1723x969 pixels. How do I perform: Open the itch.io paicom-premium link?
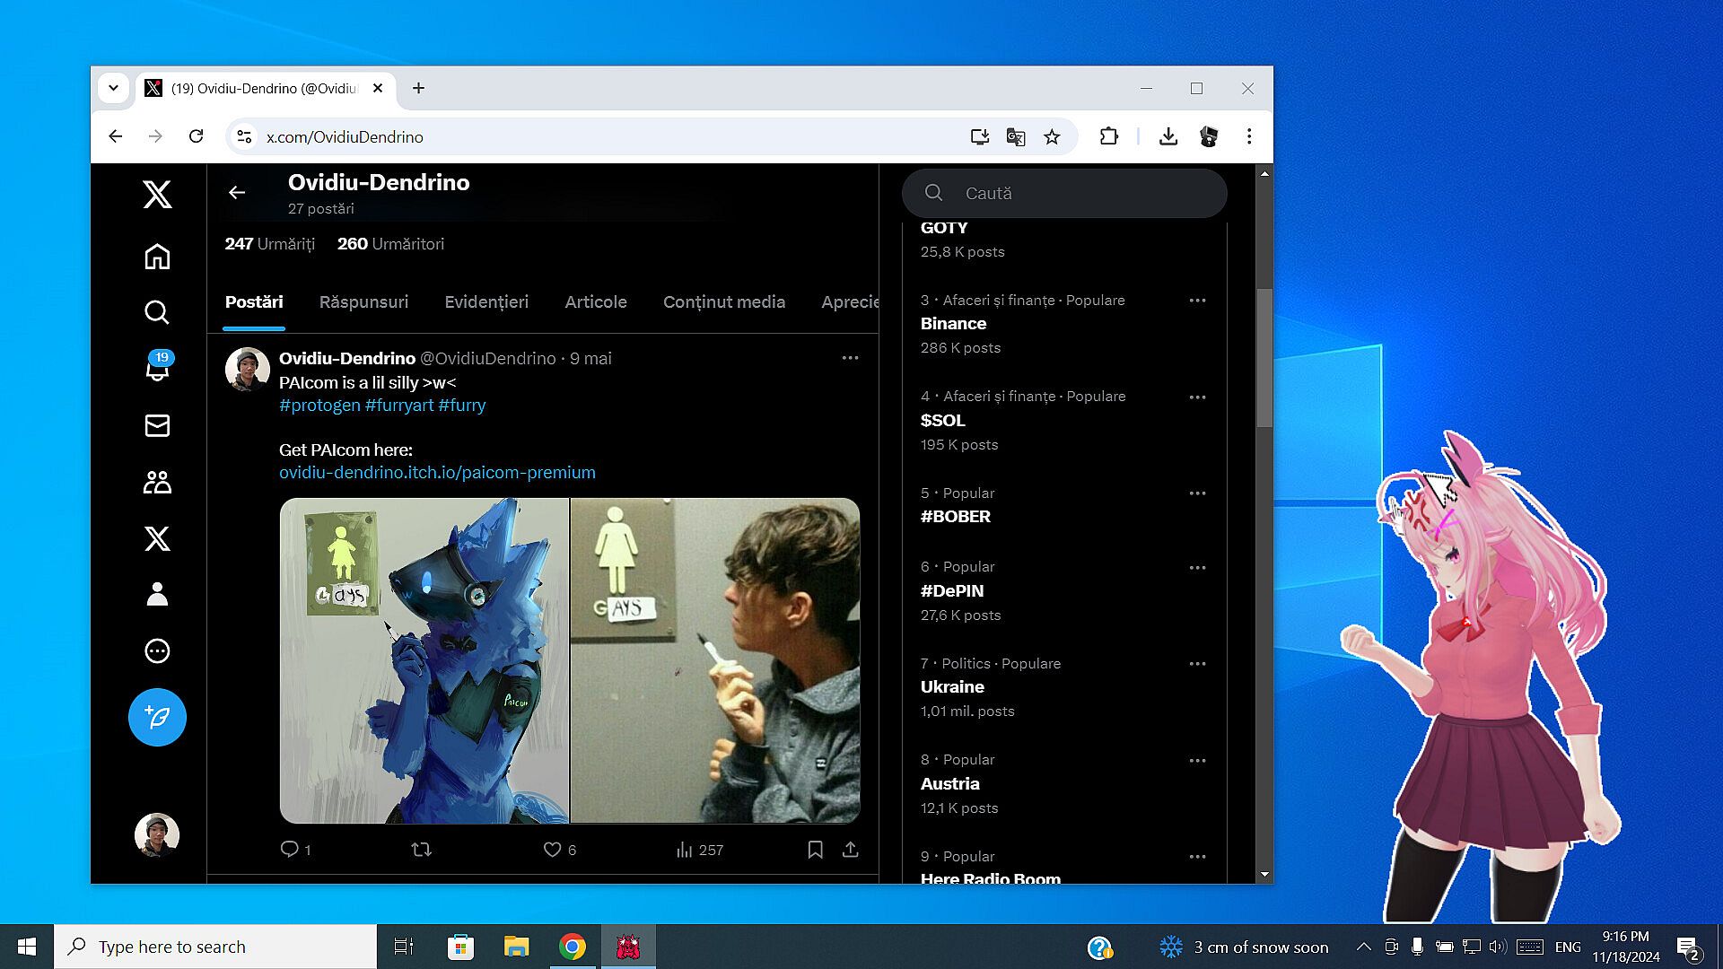(x=437, y=472)
